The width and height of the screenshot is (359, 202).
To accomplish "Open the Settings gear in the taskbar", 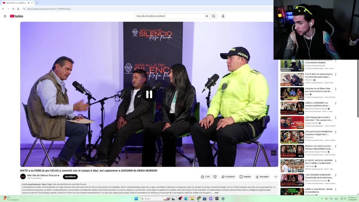I will (x=223, y=199).
